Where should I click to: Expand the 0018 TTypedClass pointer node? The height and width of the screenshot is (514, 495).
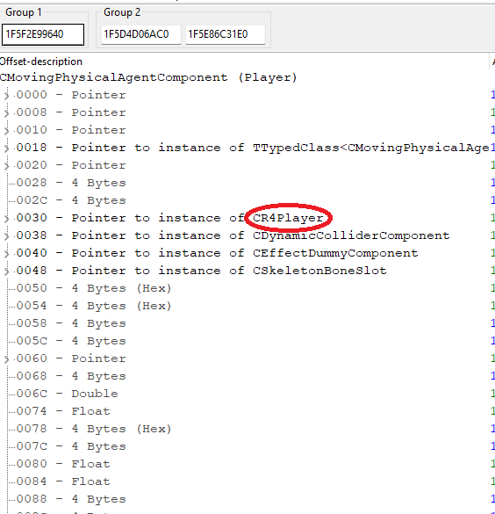(x=6, y=148)
